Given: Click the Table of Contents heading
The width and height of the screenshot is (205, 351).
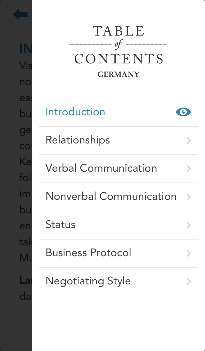Looking at the screenshot, I should [119, 45].
